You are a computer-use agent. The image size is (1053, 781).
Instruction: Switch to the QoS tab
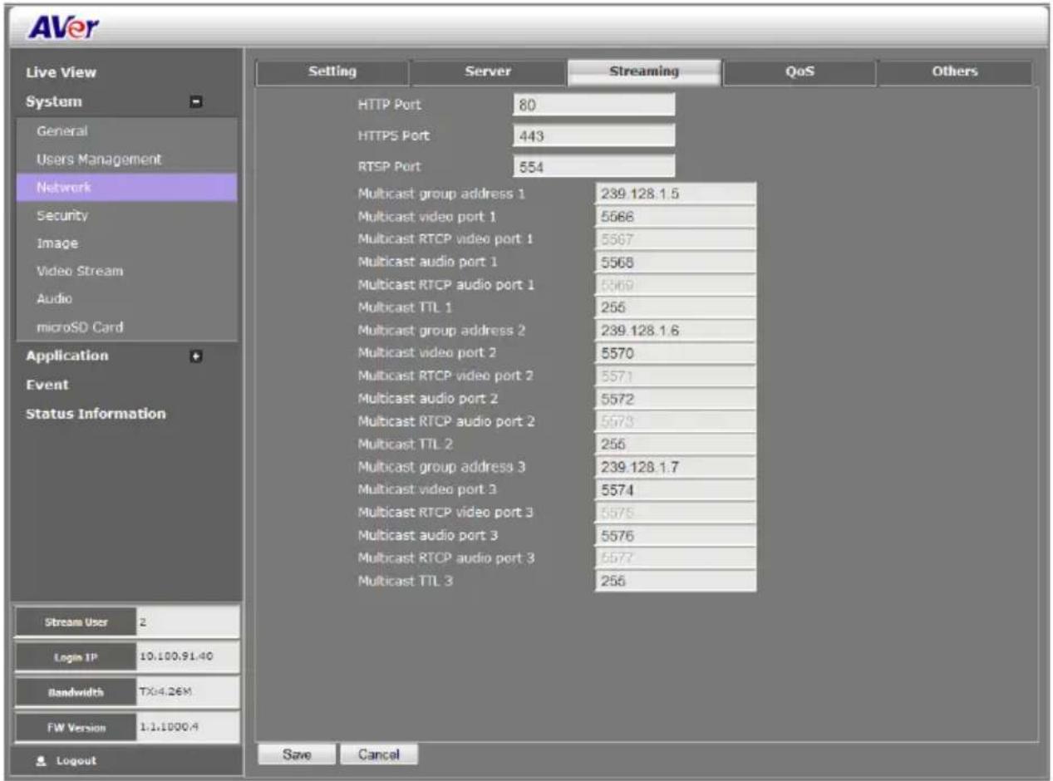(x=800, y=72)
